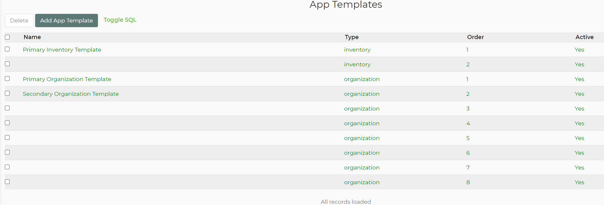Image resolution: width=604 pixels, height=205 pixels.
Task: Tick the Primary Organization Template row checkbox
Action: click(7, 78)
